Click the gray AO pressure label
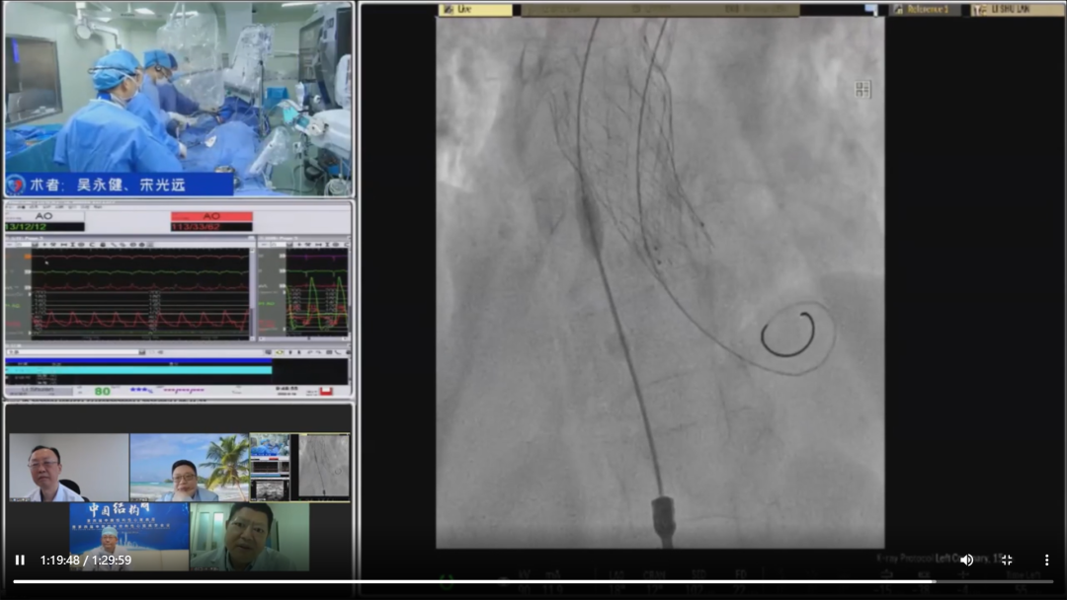This screenshot has width=1067, height=600. [43, 216]
